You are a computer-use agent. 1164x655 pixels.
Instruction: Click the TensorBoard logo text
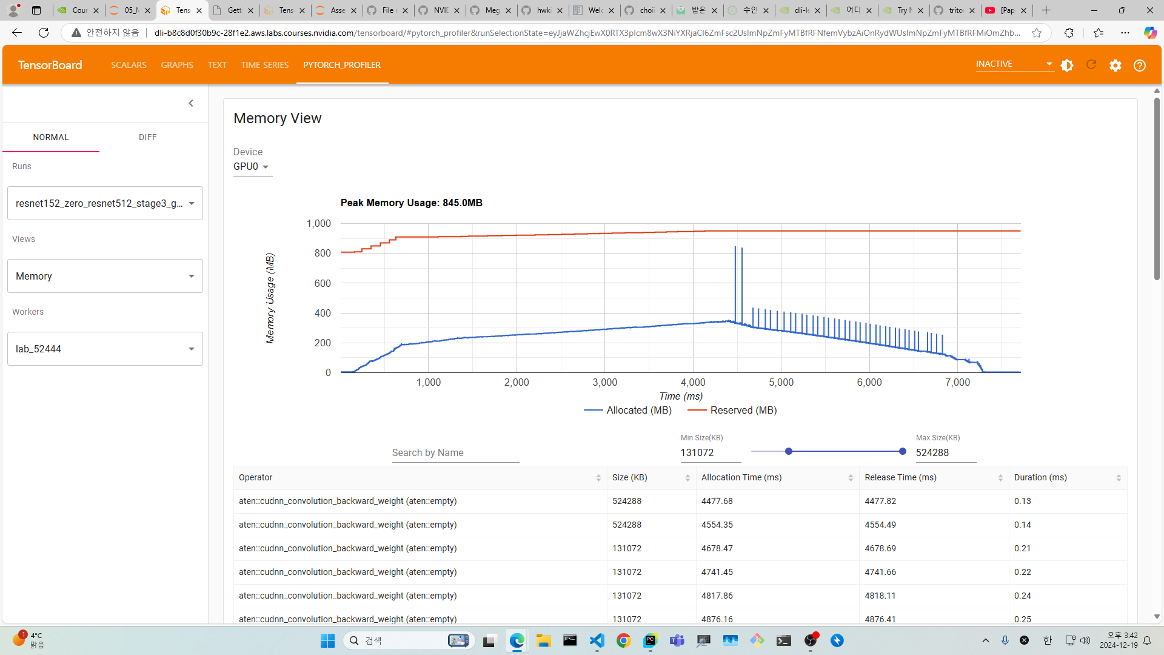[x=50, y=65]
